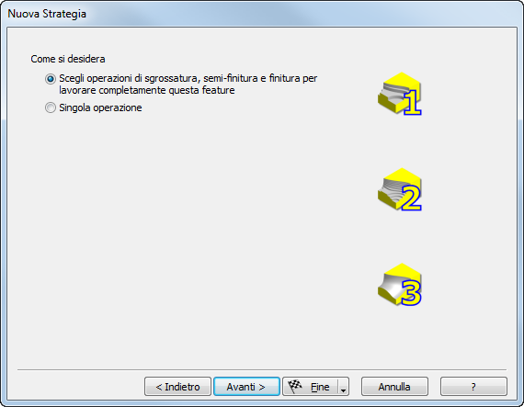Continue with the 'Avanti >' button
524x407 pixels.
[x=246, y=387]
